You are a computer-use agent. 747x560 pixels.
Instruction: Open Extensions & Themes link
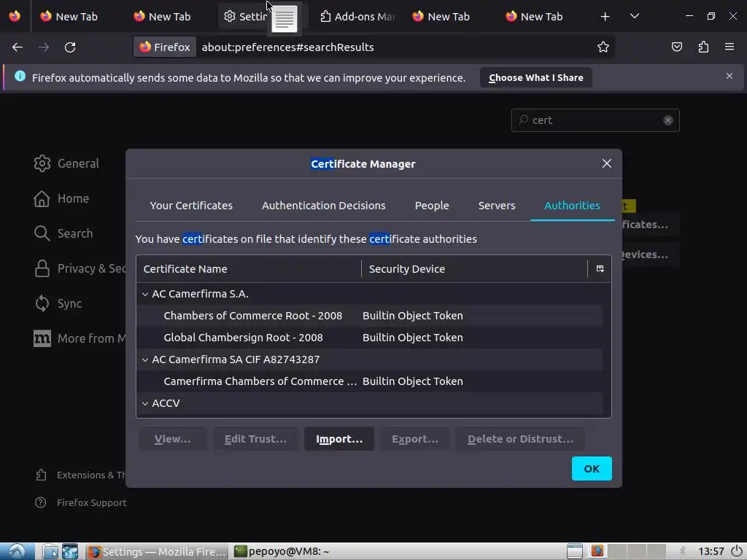point(81,475)
